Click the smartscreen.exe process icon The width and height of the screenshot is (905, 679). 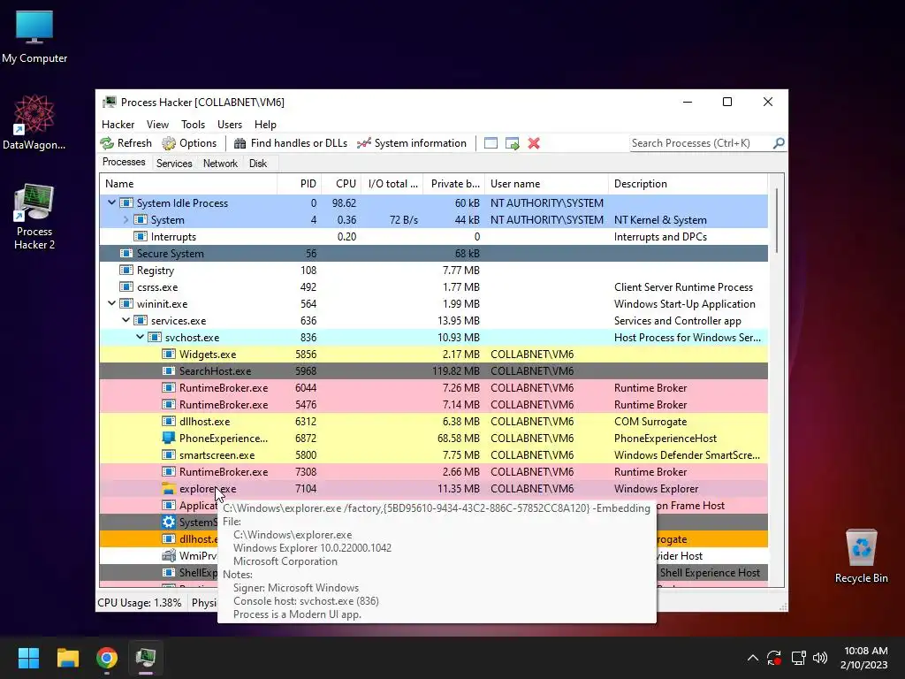click(169, 455)
